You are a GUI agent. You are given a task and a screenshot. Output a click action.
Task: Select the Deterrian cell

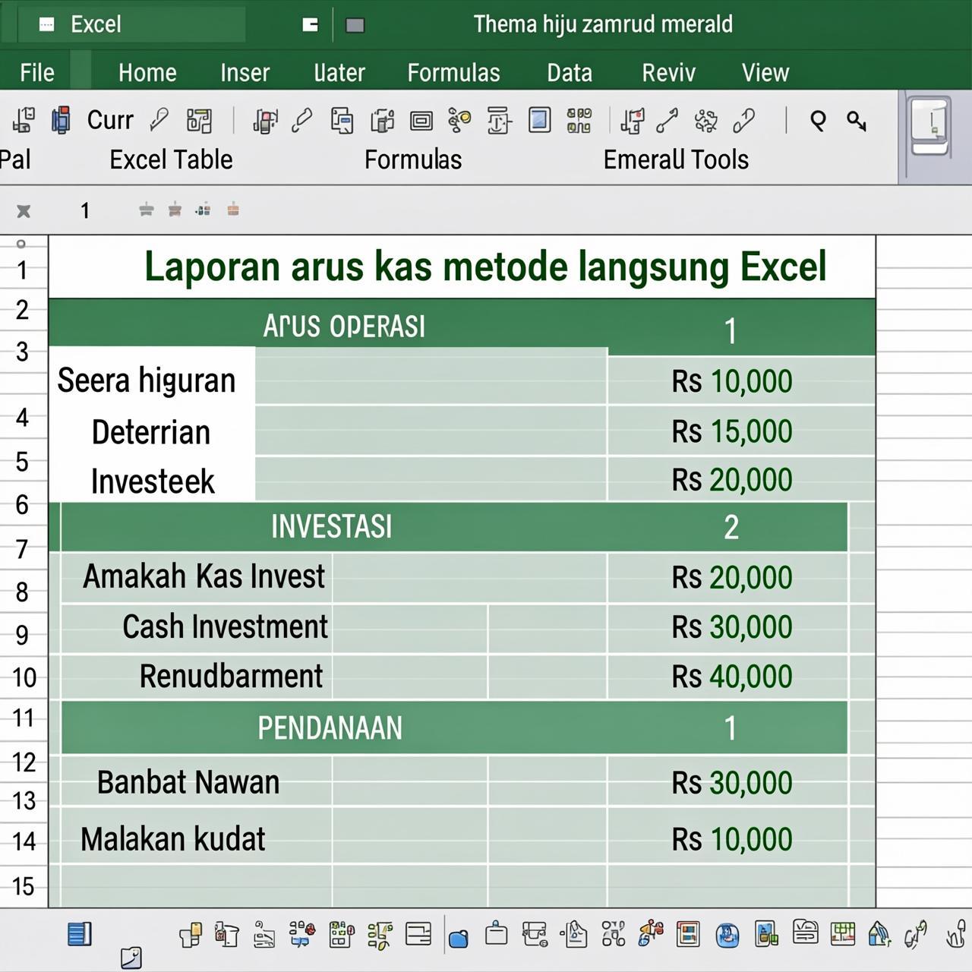tap(152, 431)
